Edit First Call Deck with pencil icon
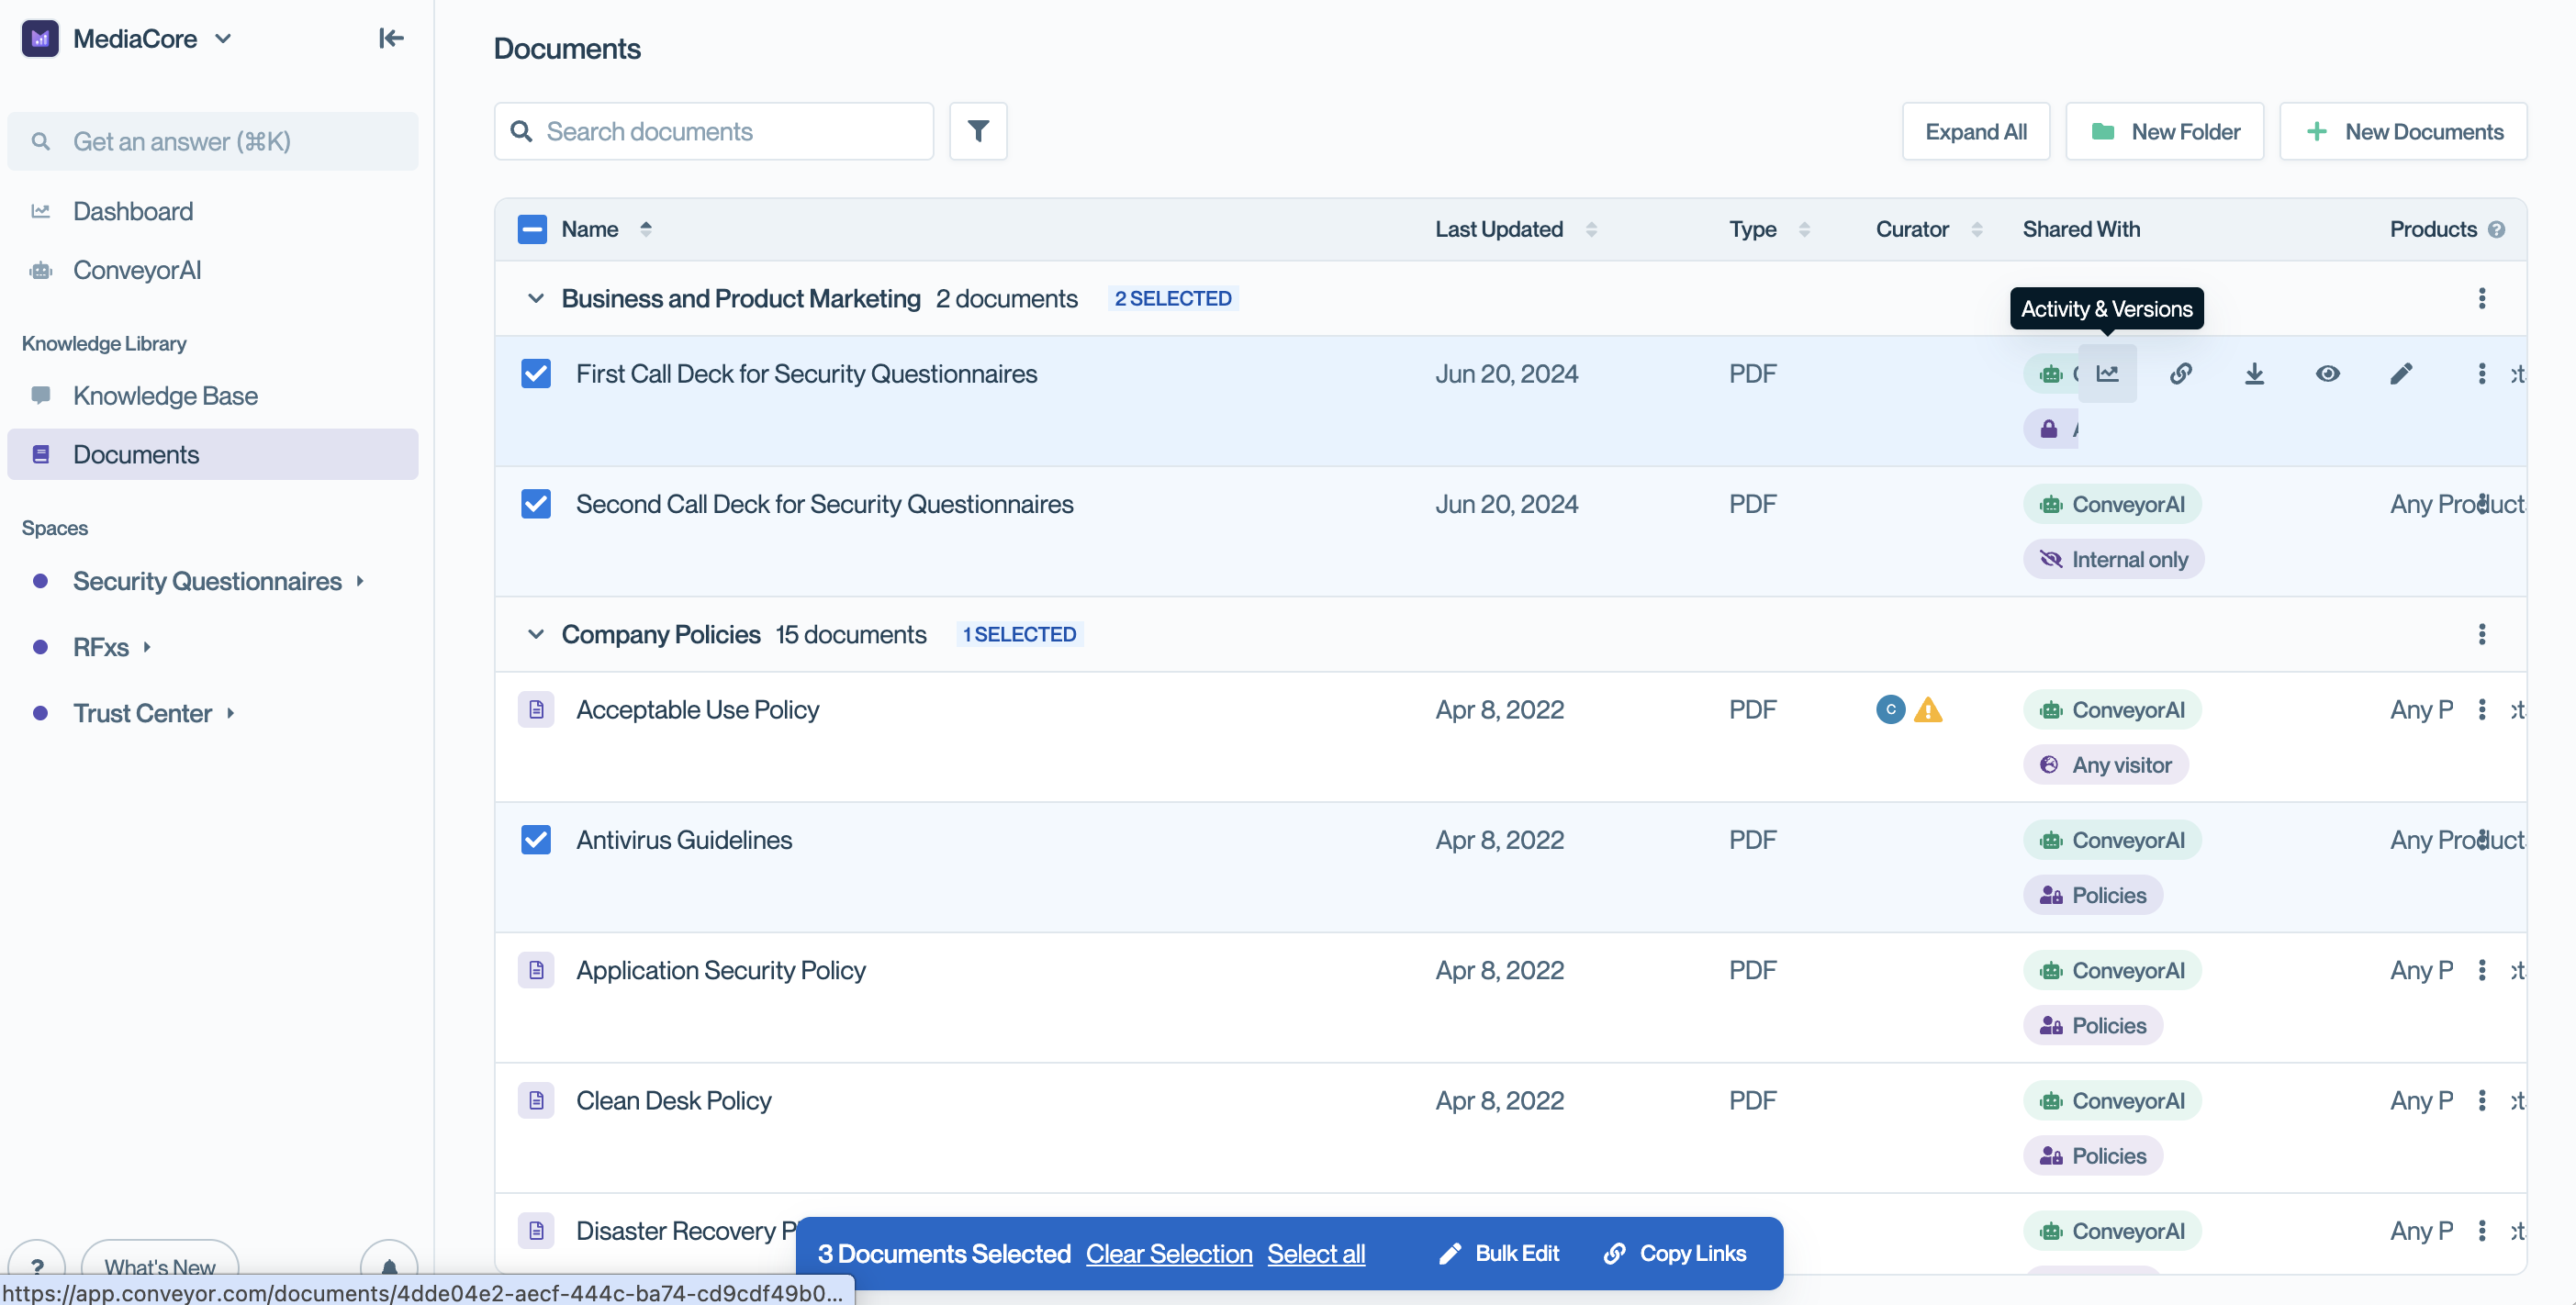The image size is (2576, 1305). click(2401, 373)
